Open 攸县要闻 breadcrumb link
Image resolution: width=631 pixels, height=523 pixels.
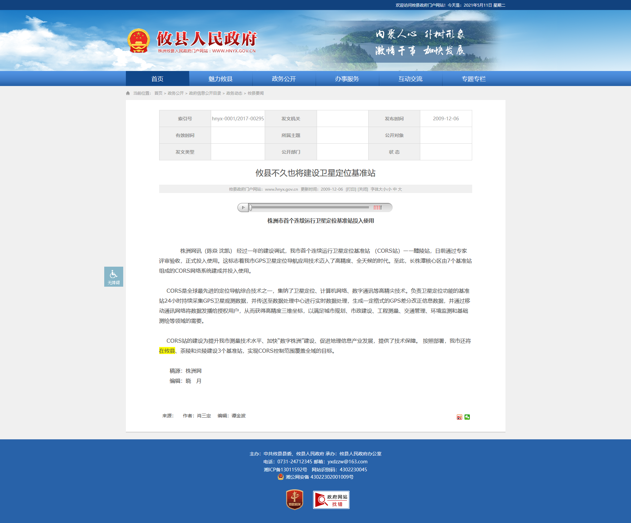255,93
